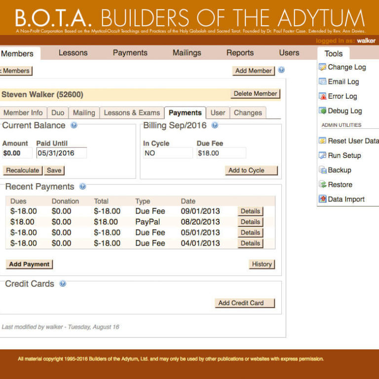This screenshot has height=379, width=379.
Task: Switch to the Member Info sub-tab
Action: point(23,113)
